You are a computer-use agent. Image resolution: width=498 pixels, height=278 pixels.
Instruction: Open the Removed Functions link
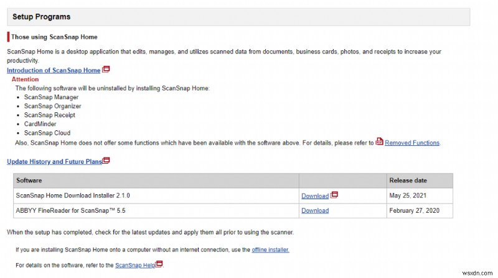[x=412, y=143]
